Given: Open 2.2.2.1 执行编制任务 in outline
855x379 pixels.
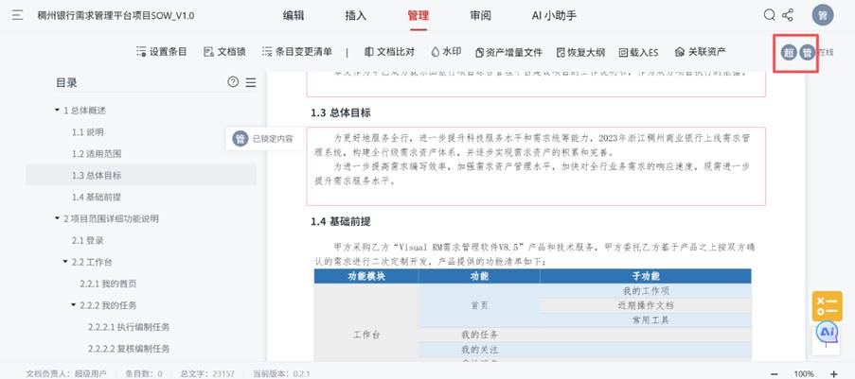Looking at the screenshot, I should [129, 327].
